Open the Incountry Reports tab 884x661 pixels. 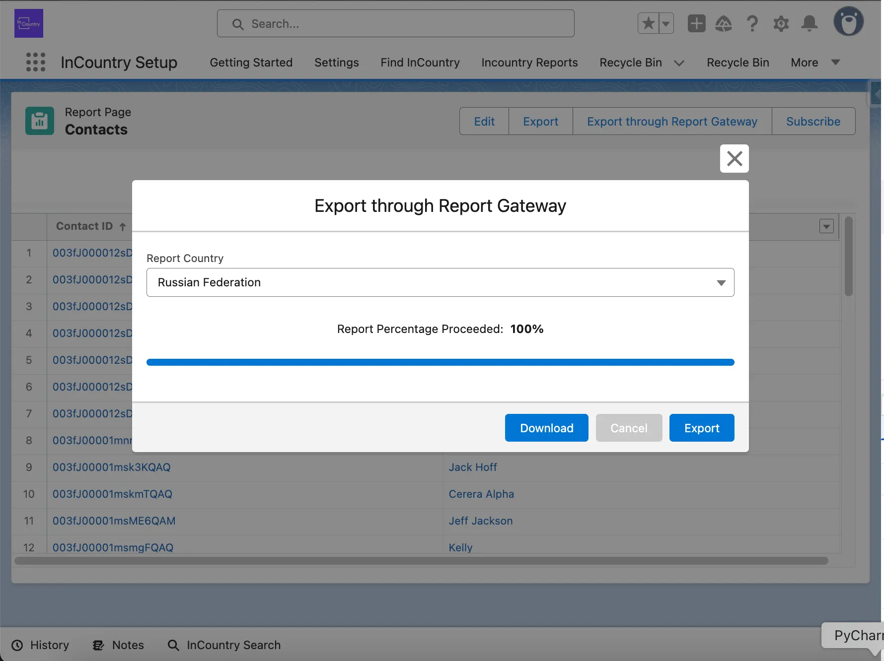tap(529, 63)
